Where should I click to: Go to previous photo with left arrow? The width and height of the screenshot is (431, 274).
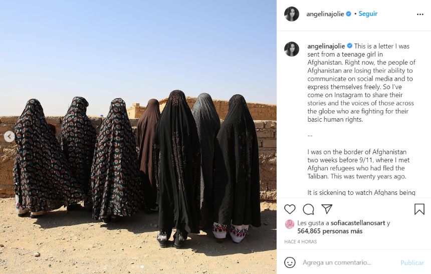point(9,136)
